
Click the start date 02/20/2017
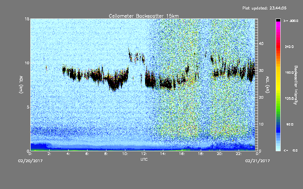[x=30, y=161]
